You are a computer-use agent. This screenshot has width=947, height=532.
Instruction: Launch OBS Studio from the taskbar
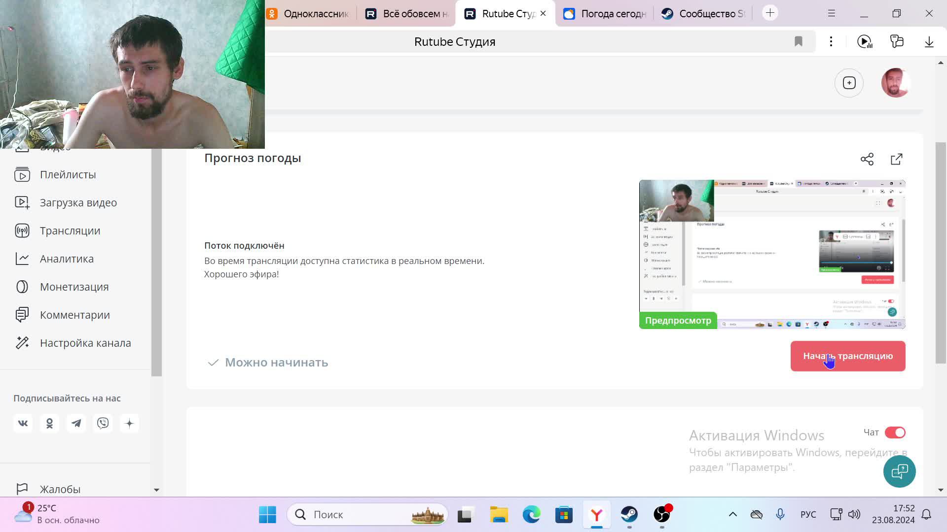[x=662, y=514]
